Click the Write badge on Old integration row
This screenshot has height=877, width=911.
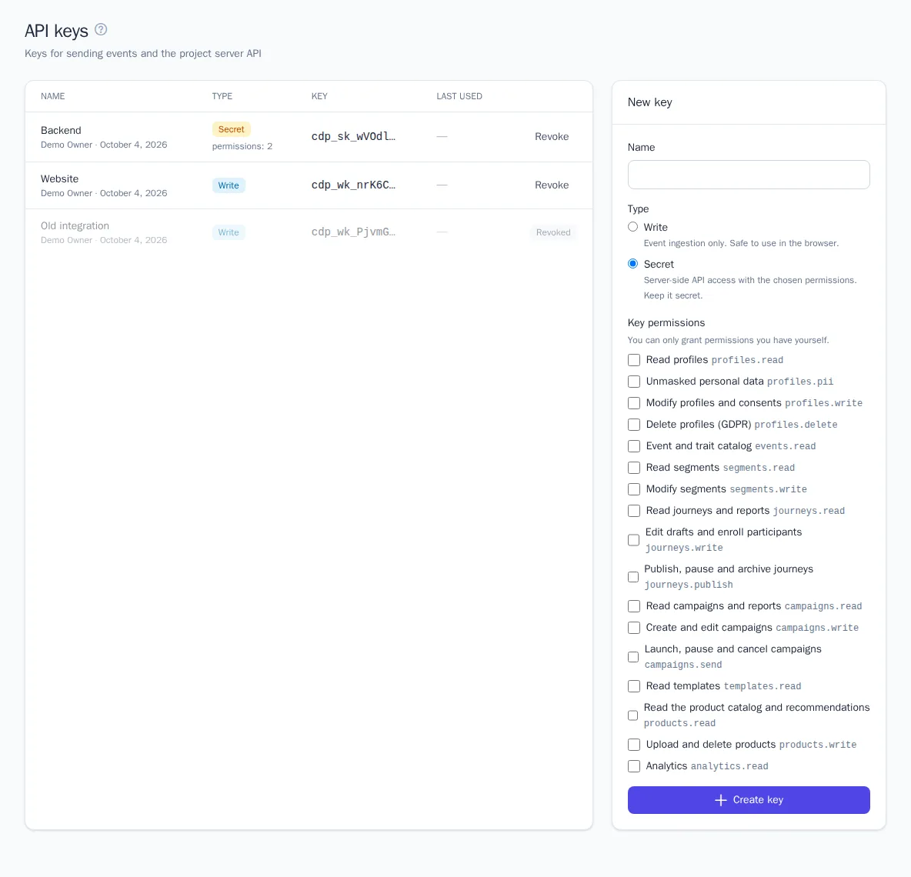229,232
